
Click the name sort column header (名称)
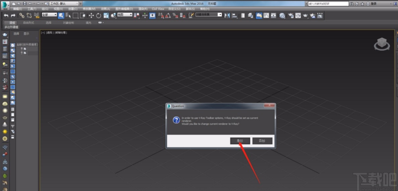coord(27,45)
